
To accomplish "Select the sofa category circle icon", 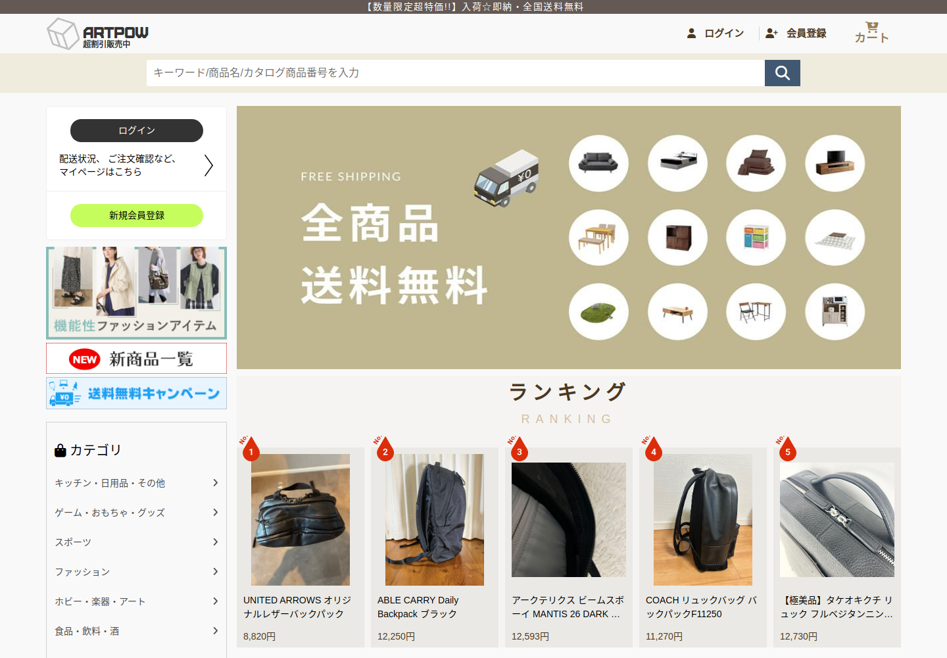I will (x=598, y=163).
